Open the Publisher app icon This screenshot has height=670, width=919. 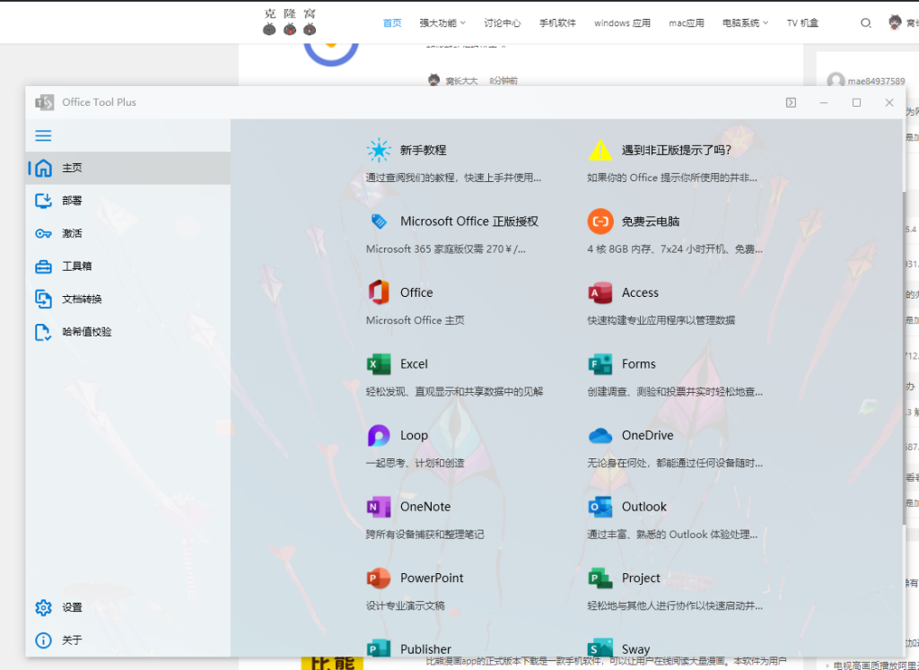[x=379, y=648]
